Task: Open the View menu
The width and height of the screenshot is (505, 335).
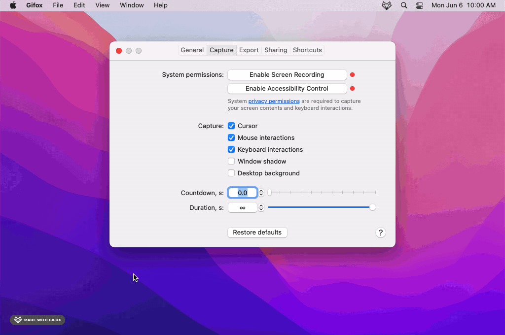Action: click(x=103, y=5)
